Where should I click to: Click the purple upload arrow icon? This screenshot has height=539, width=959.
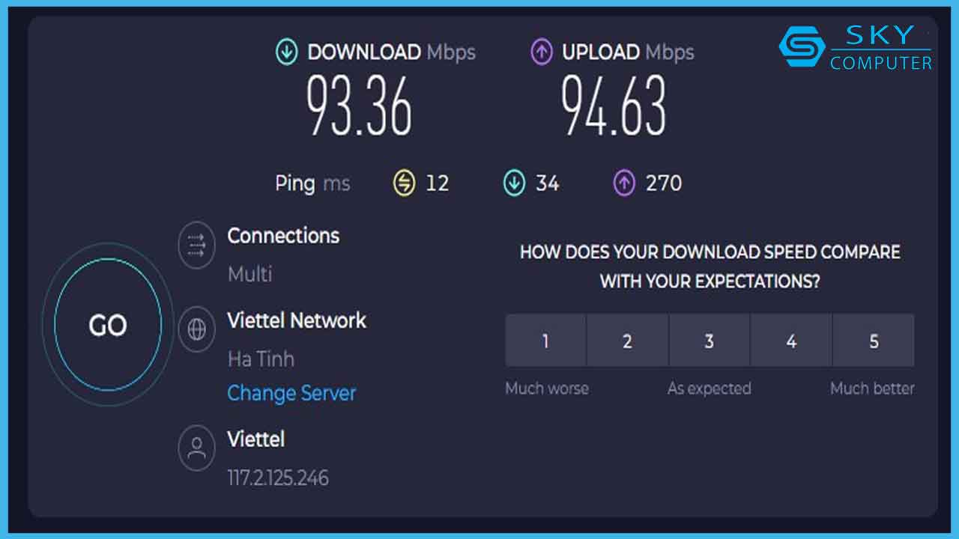click(542, 52)
